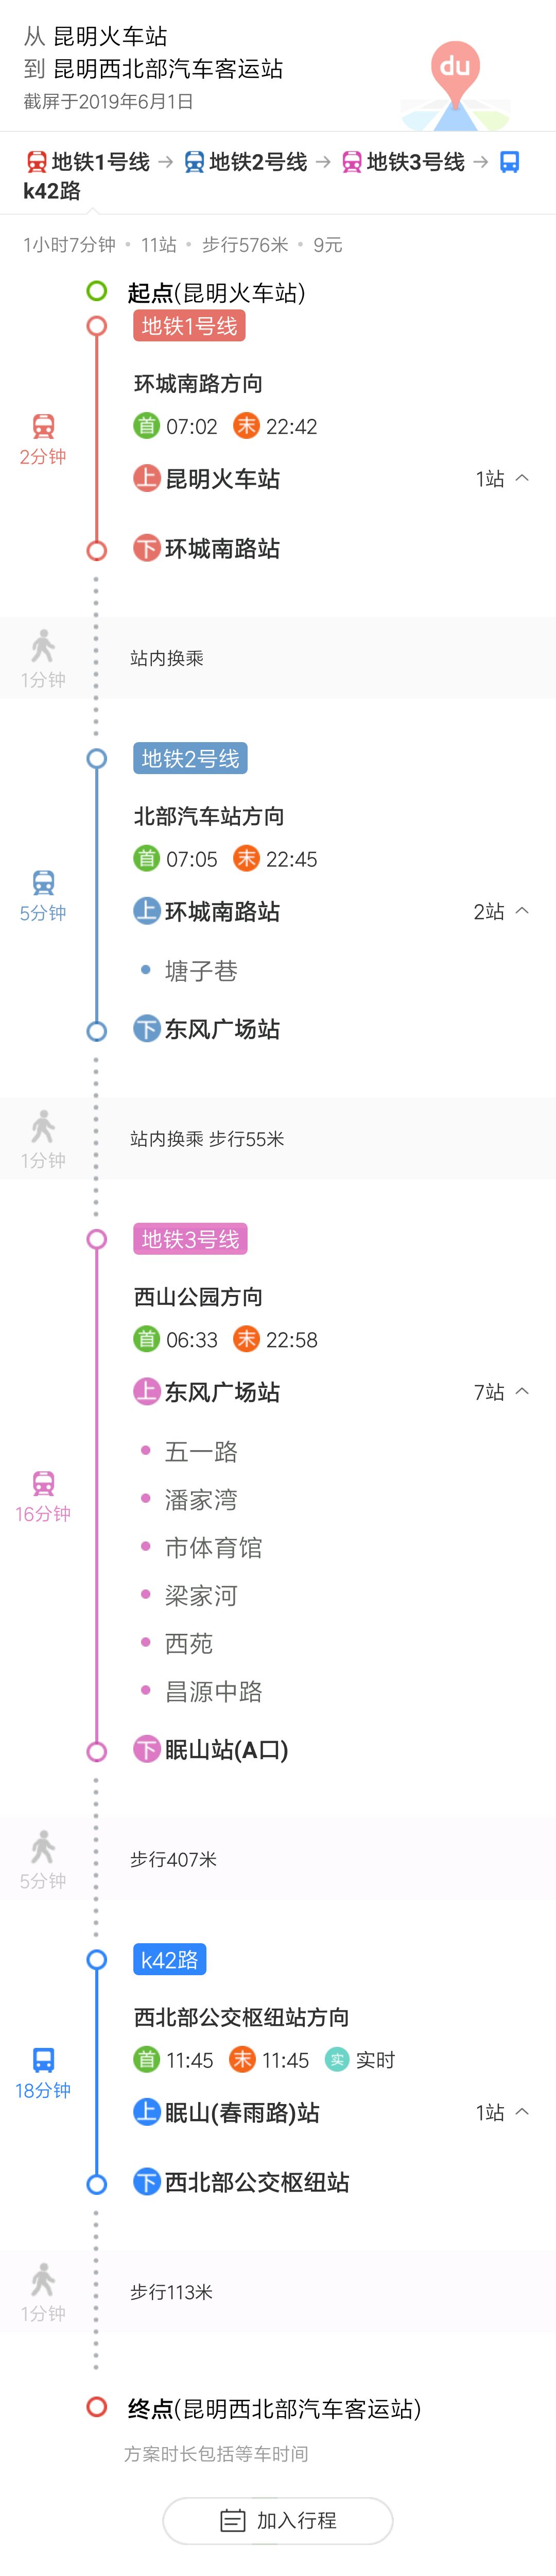Select the 地铁1号线 line tag
Viewport: 556px width, 2576px height.
coord(189,326)
